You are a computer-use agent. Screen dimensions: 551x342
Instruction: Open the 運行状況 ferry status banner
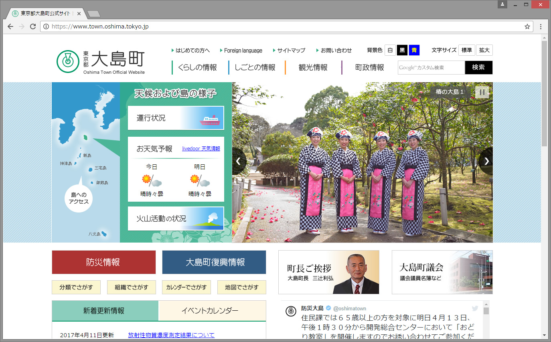[176, 118]
